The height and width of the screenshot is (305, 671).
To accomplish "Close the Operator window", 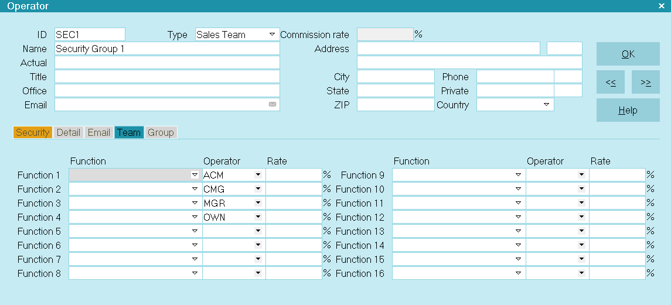I will point(661,6).
